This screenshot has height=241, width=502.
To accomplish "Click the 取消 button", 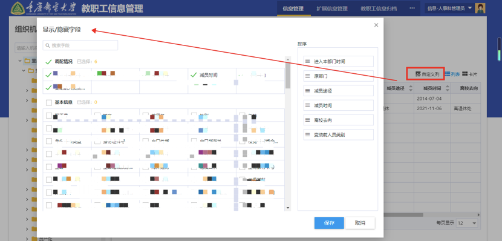I will [x=360, y=223].
